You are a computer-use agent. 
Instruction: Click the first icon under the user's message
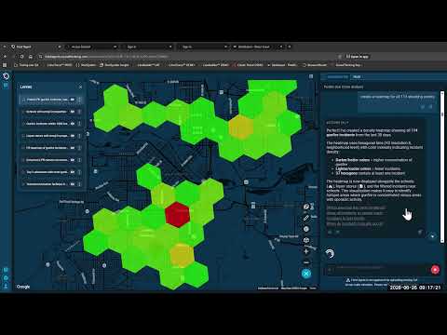(x=423, y=107)
